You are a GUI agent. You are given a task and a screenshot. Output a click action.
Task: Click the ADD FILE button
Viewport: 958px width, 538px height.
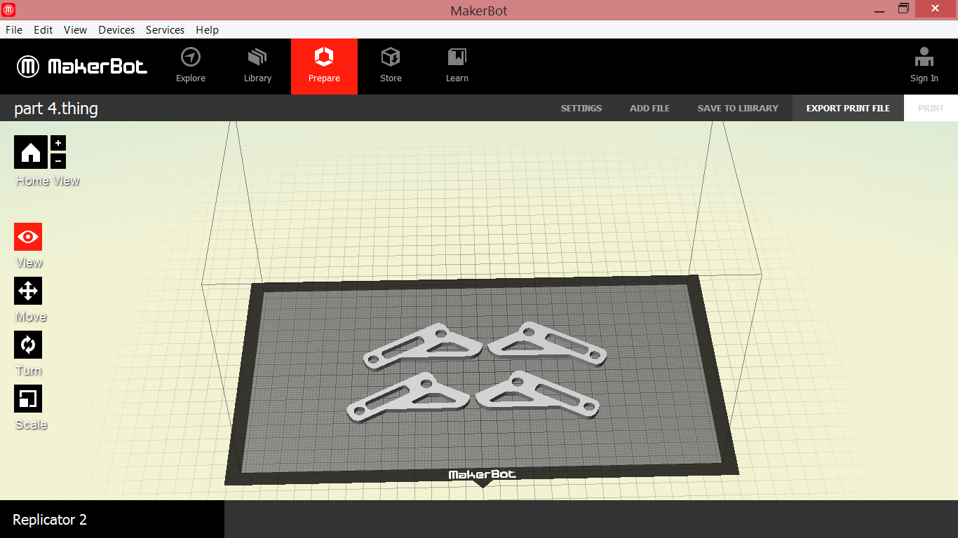pyautogui.click(x=650, y=109)
